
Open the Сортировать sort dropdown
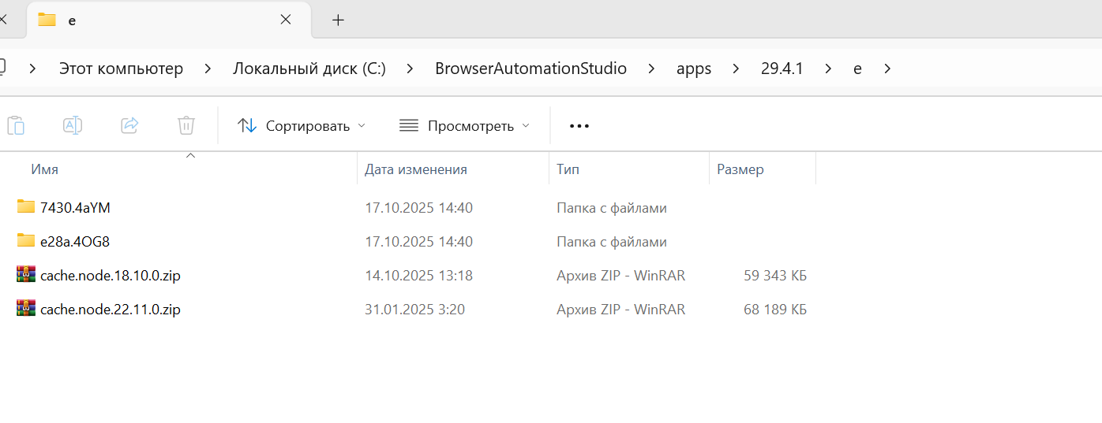point(302,126)
